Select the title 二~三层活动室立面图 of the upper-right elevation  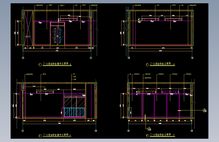(160, 64)
